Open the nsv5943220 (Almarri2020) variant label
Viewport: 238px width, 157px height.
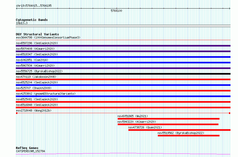[137, 122]
